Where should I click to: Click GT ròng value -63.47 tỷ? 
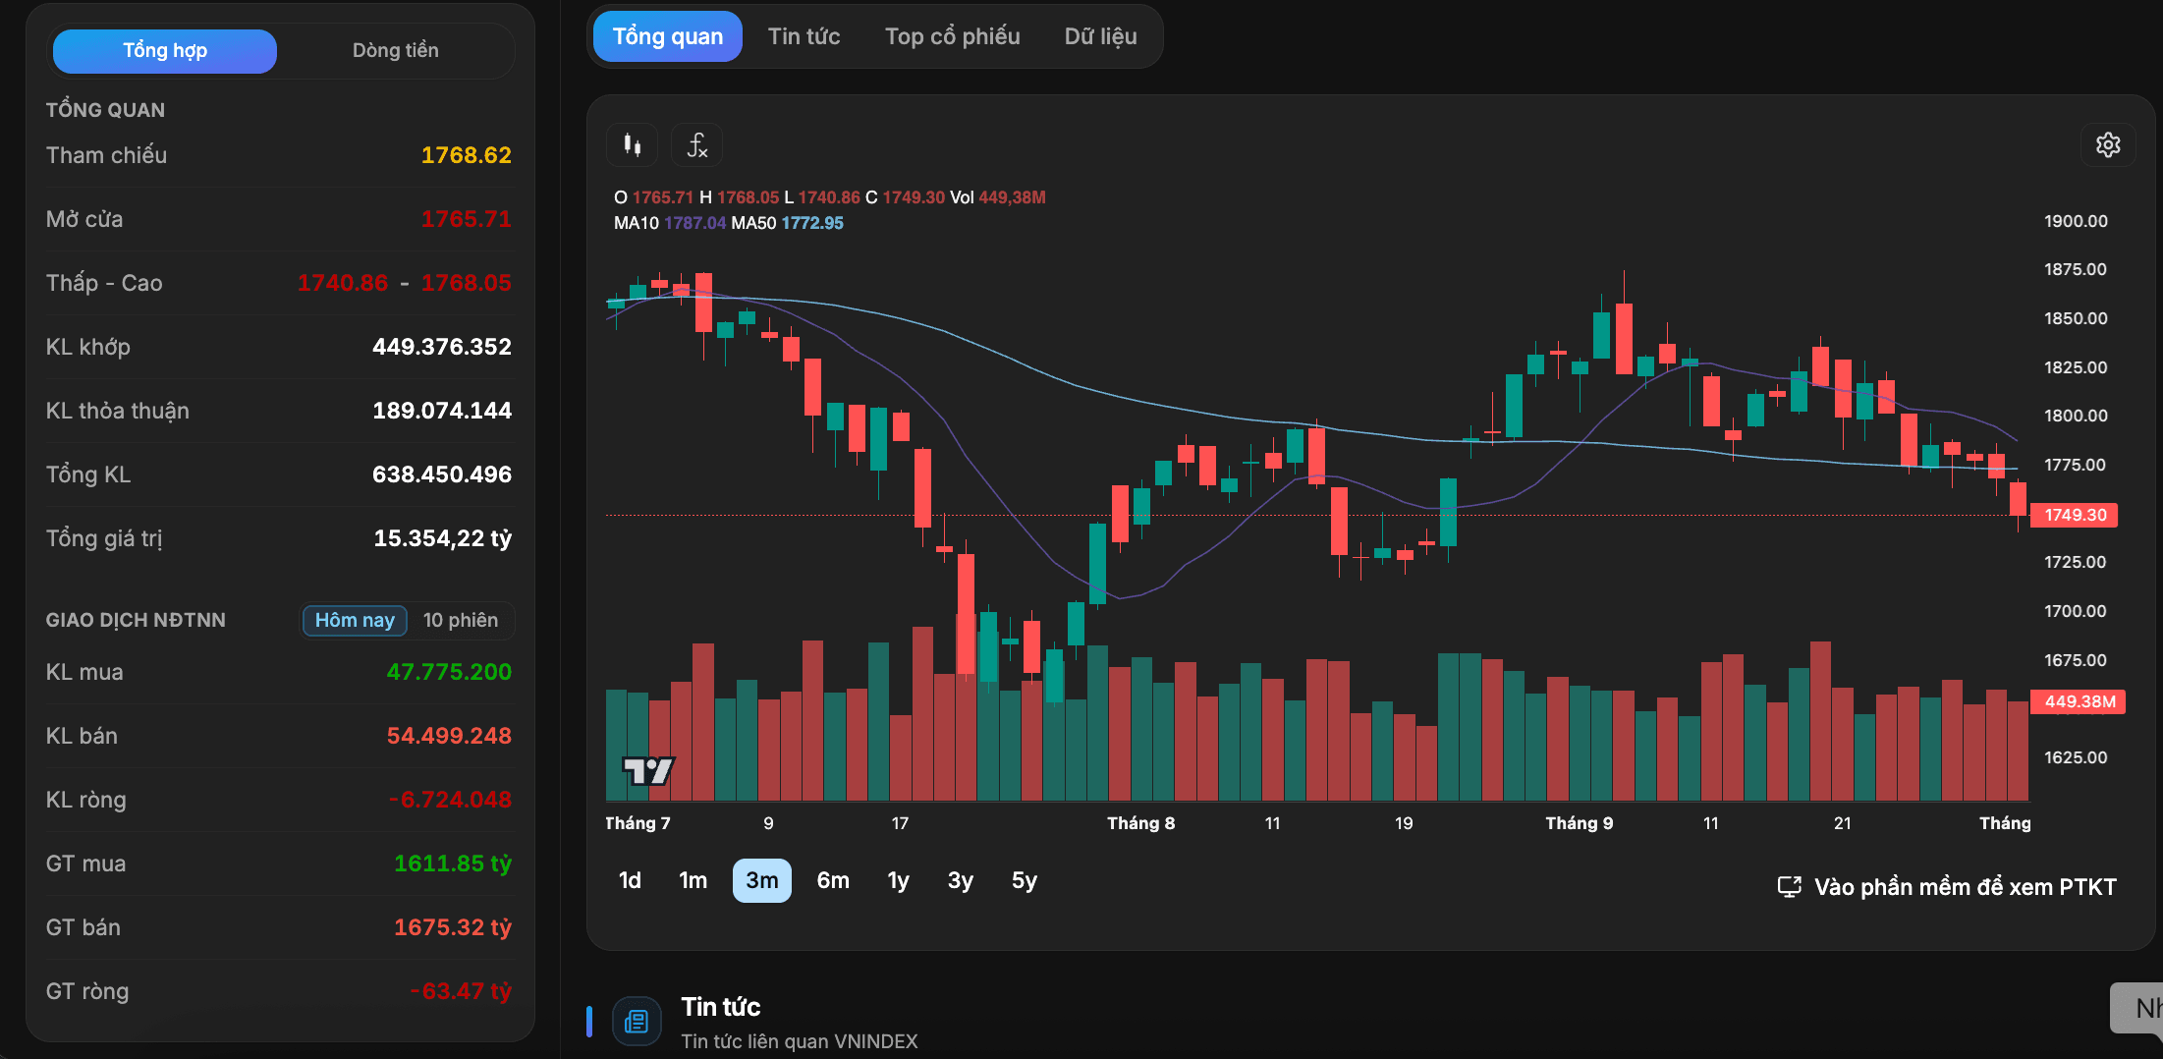461,991
